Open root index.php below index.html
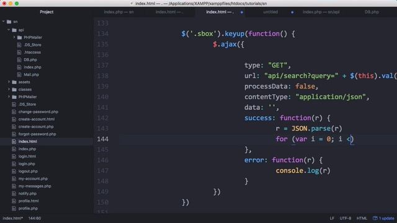 point(27,149)
